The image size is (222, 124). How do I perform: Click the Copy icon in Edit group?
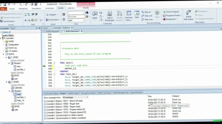pos(29,20)
